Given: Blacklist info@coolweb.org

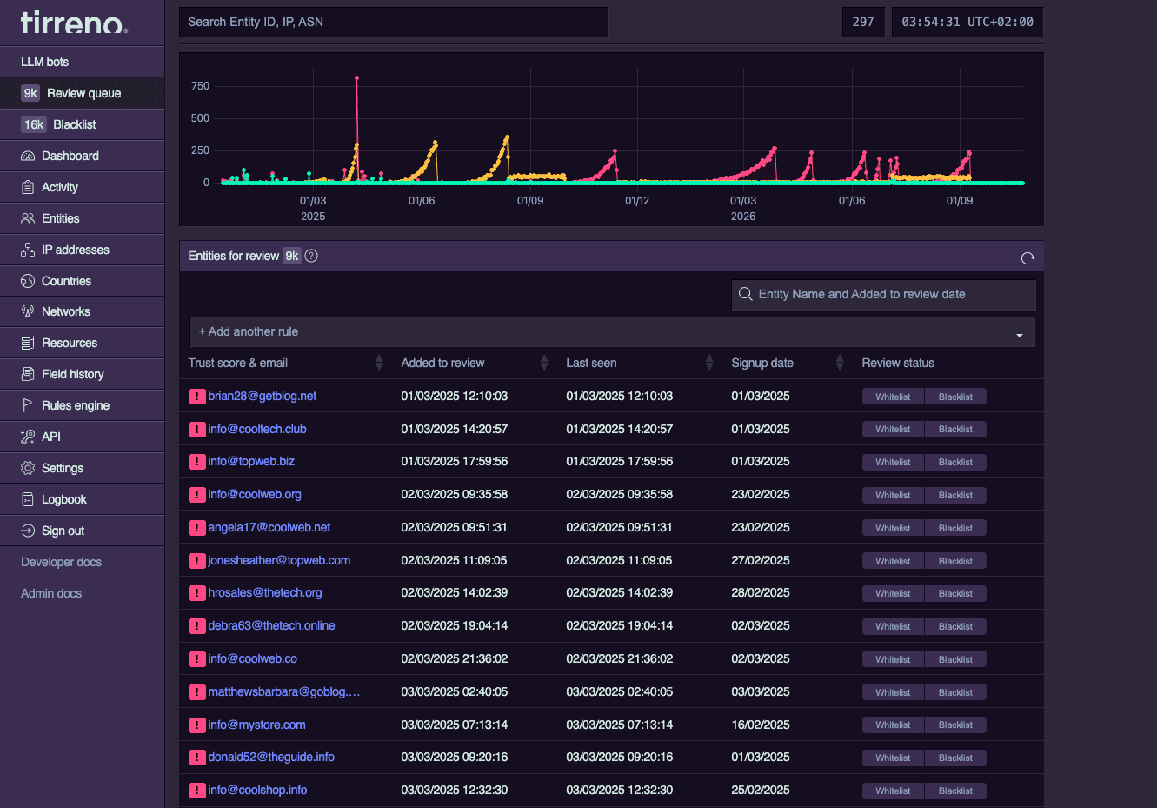Looking at the screenshot, I should pyautogui.click(x=955, y=495).
